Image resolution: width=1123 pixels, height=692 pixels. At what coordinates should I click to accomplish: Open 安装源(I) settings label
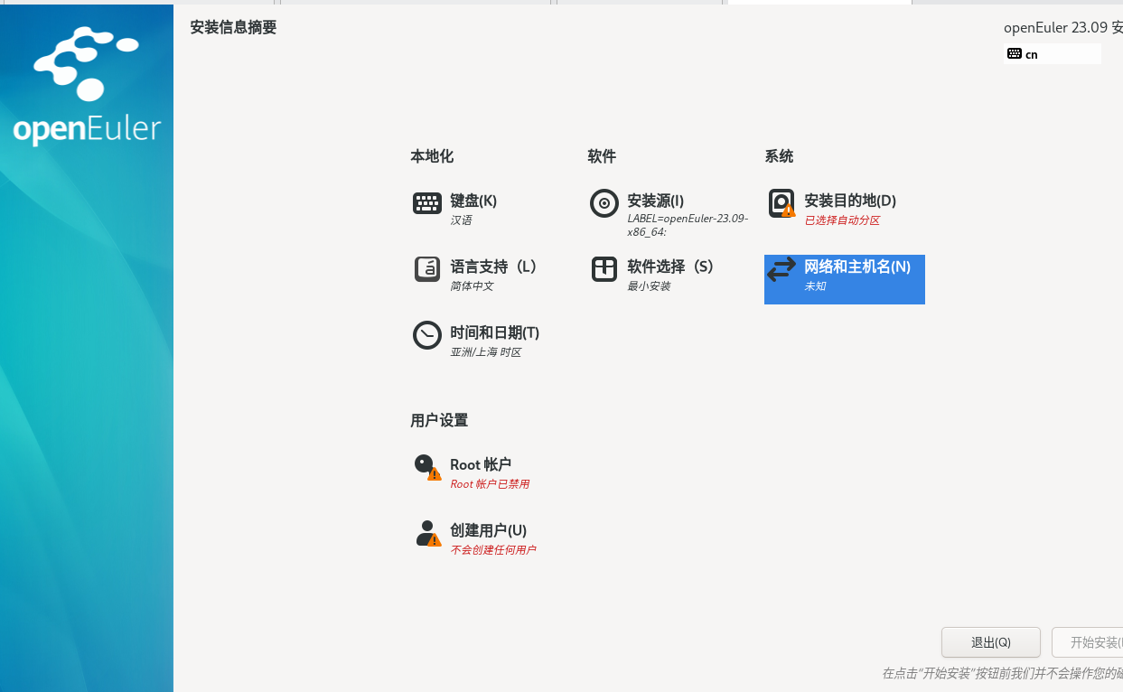655,201
